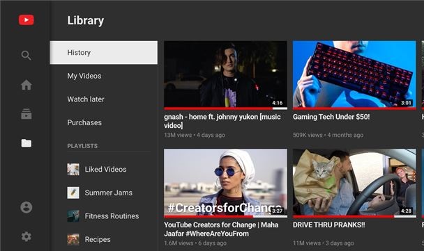Click the Liked Videos playlist thumbnail icon
This screenshot has width=424, height=251.
tap(73, 170)
